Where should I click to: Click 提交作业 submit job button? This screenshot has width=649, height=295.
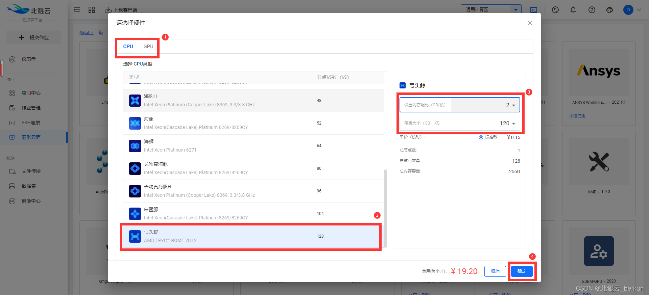[34, 37]
